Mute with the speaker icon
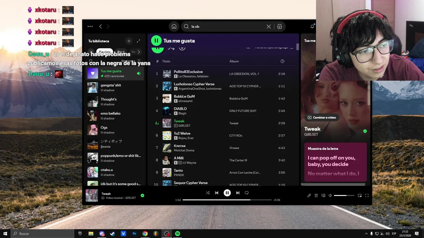 coord(330,196)
